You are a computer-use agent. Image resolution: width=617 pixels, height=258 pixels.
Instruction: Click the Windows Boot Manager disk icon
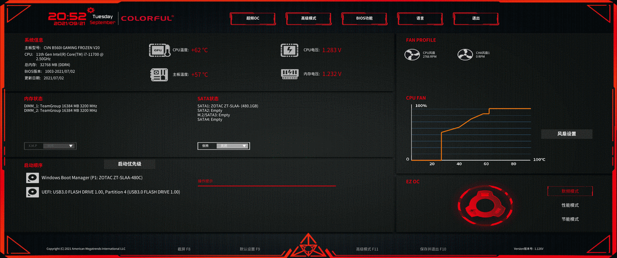[x=32, y=178]
